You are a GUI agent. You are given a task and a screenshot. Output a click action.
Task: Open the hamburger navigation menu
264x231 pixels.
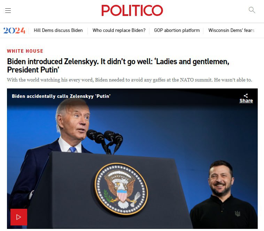[x=8, y=10]
